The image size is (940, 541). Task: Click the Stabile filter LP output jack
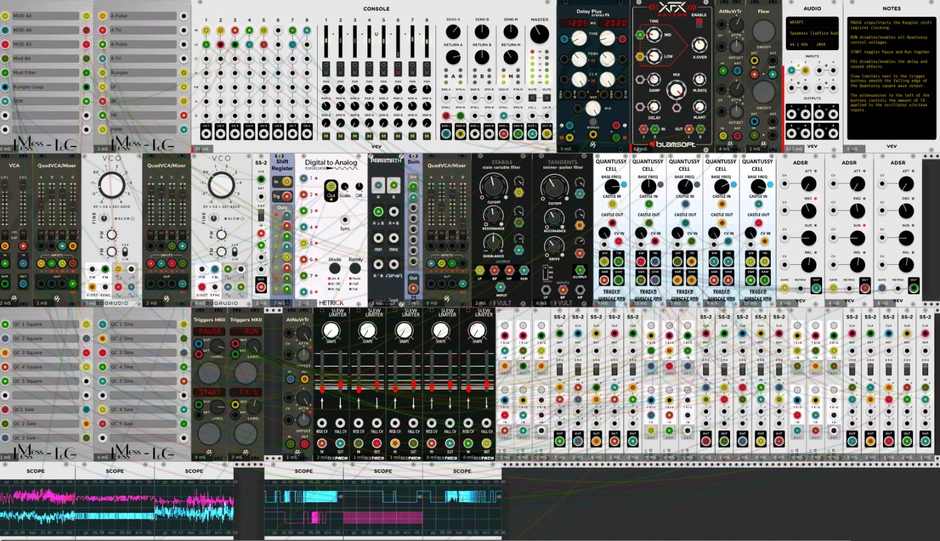[x=480, y=270]
